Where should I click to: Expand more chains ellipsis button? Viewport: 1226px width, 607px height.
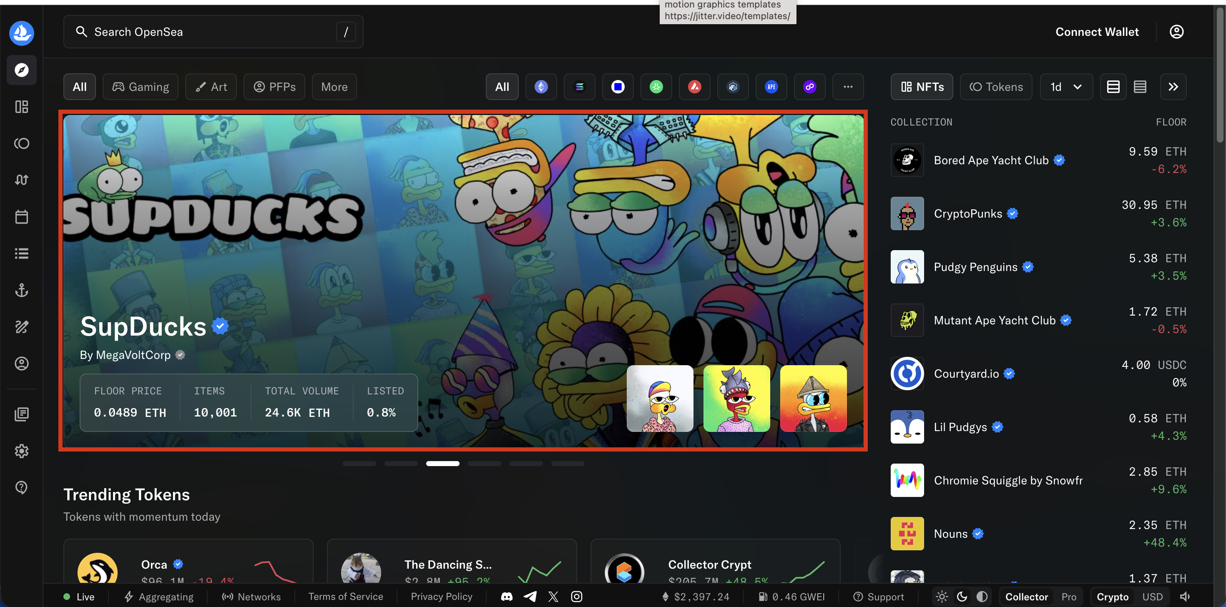point(848,87)
